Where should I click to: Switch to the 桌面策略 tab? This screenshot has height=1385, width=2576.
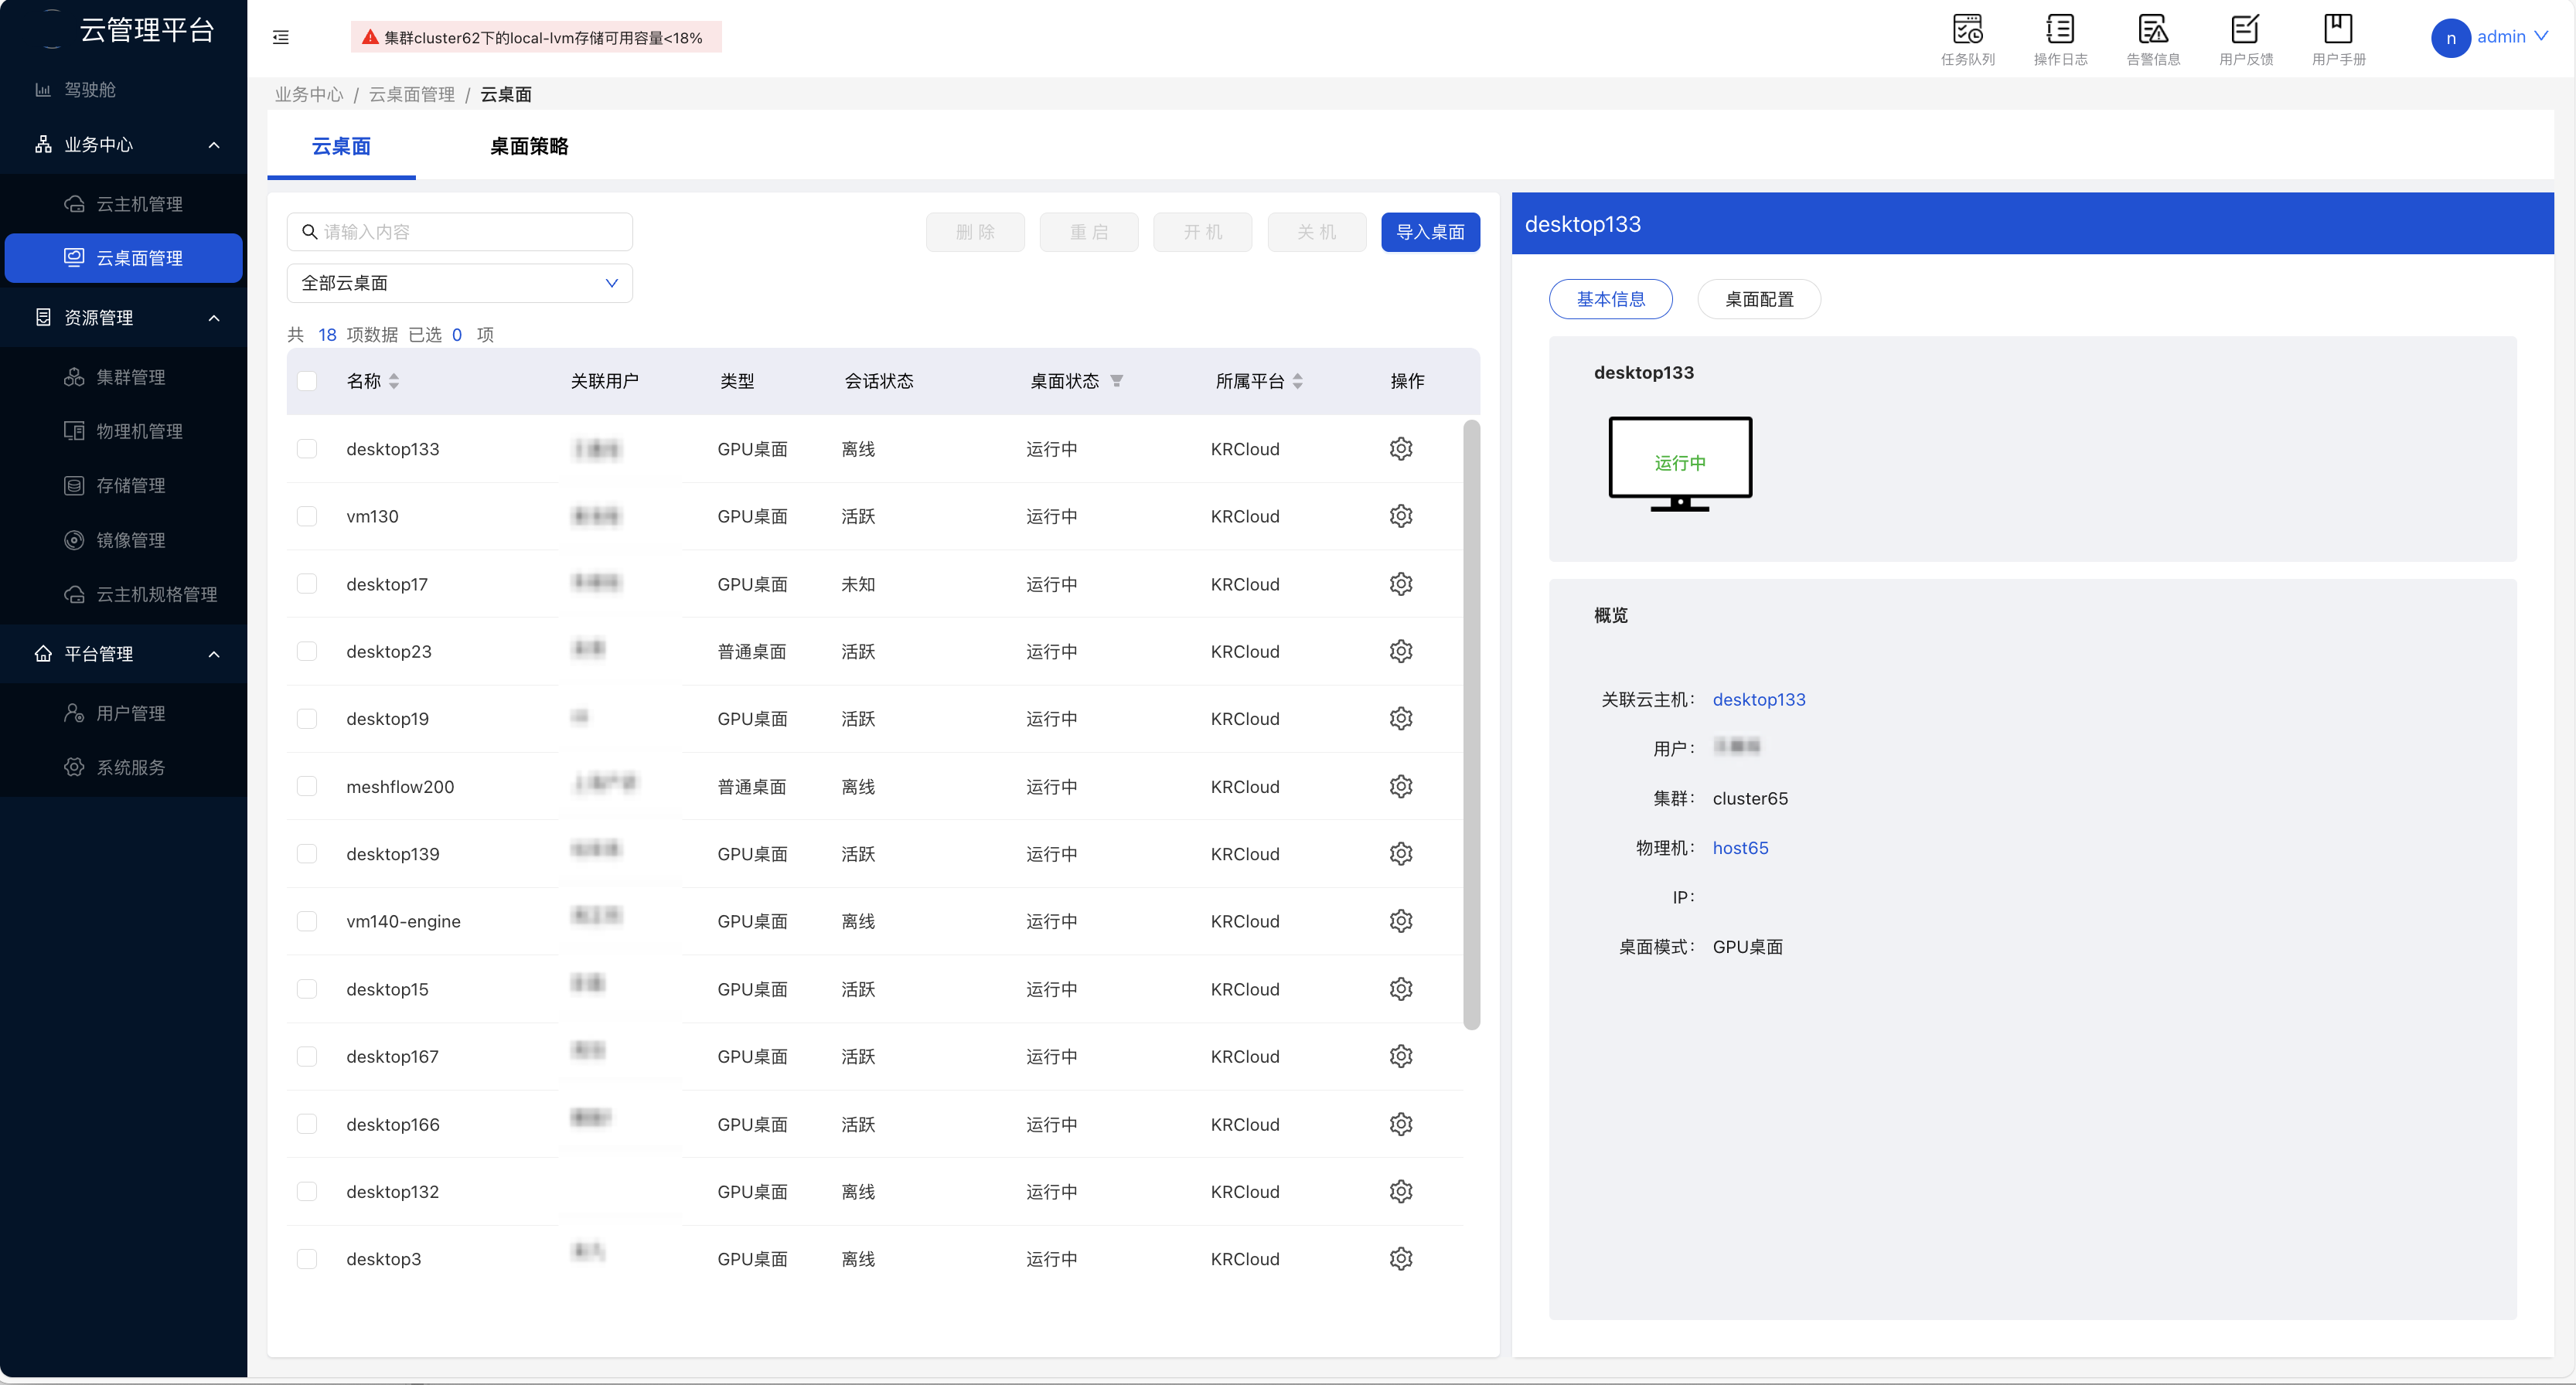[x=528, y=146]
